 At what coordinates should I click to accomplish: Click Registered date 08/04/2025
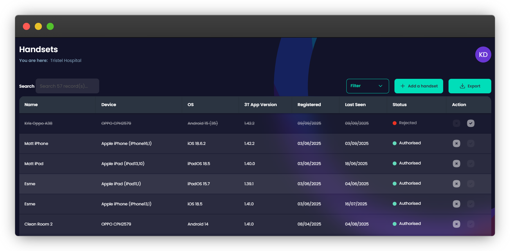coord(309,224)
